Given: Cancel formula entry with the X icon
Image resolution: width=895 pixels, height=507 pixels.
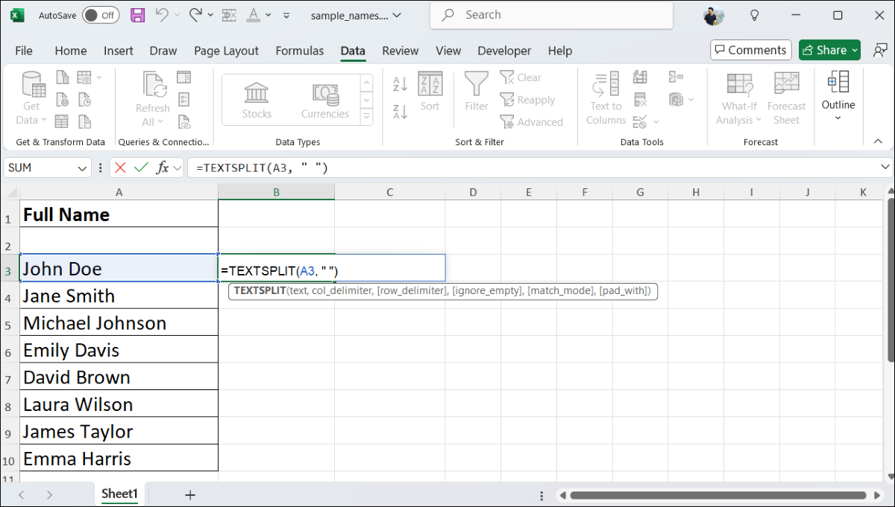Looking at the screenshot, I should (x=121, y=168).
